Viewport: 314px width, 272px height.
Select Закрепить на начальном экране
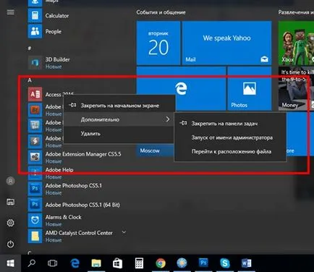(x=119, y=106)
